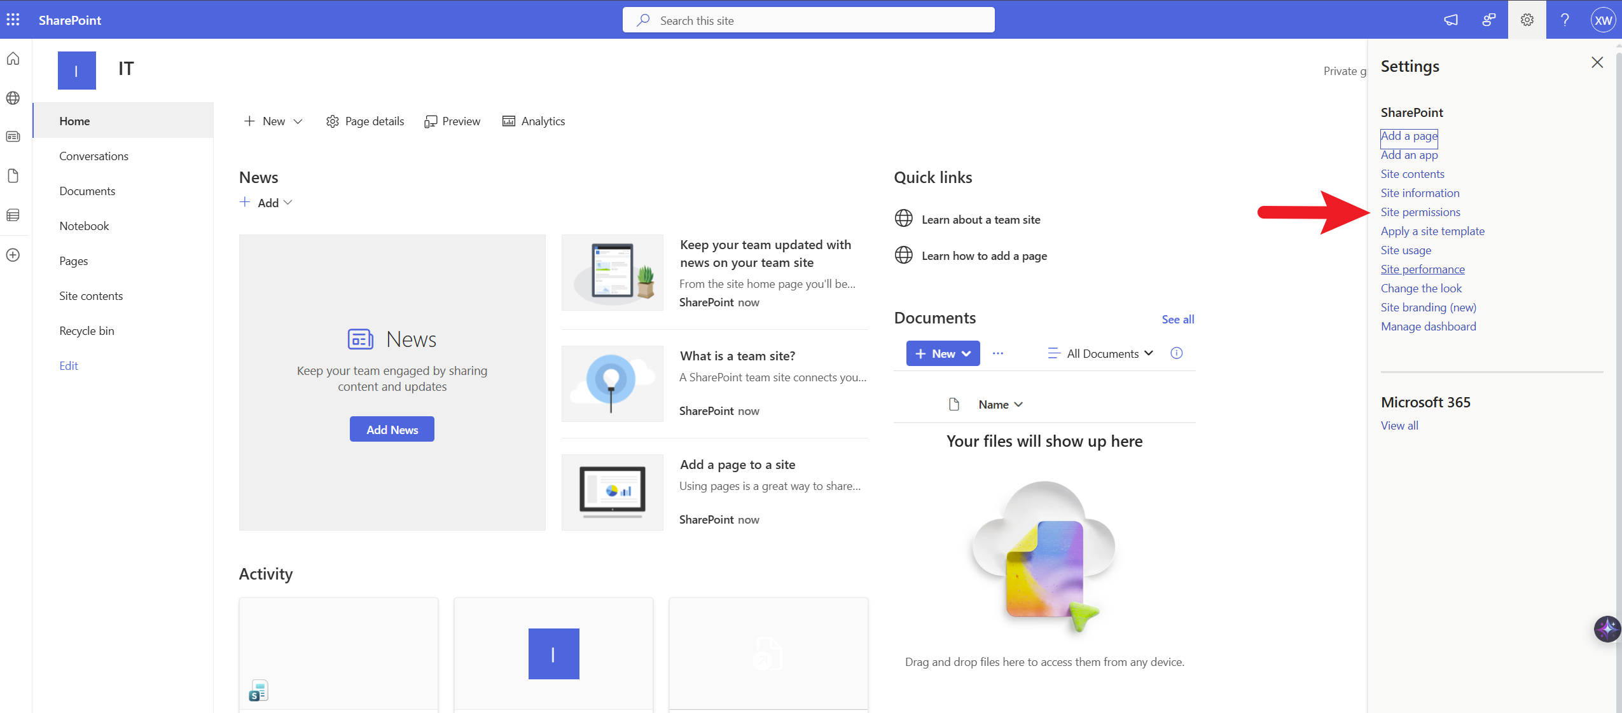The image size is (1622, 713).
Task: Click the Search this site field
Action: tap(808, 20)
